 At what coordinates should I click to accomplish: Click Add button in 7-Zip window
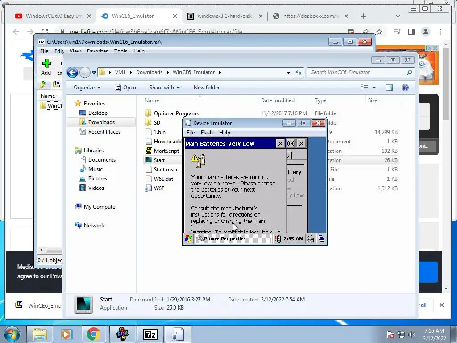coord(46,67)
